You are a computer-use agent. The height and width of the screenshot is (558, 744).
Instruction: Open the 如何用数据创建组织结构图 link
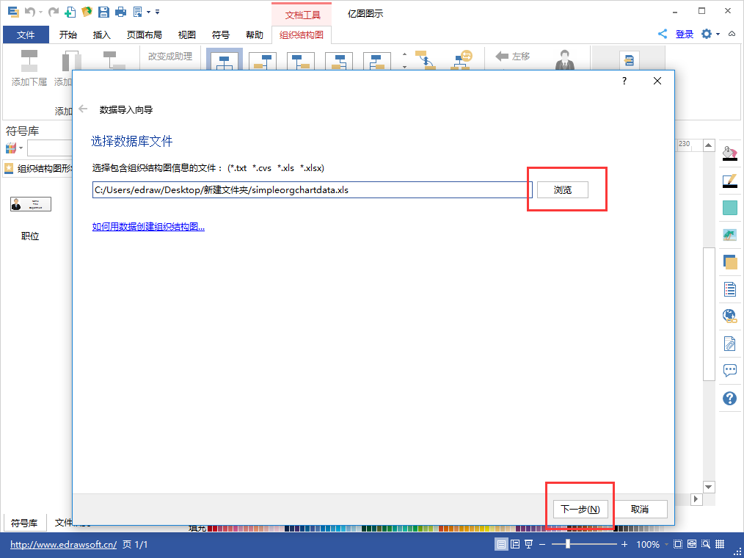pos(148,227)
